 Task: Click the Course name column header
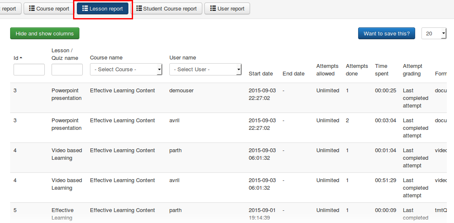106,58
